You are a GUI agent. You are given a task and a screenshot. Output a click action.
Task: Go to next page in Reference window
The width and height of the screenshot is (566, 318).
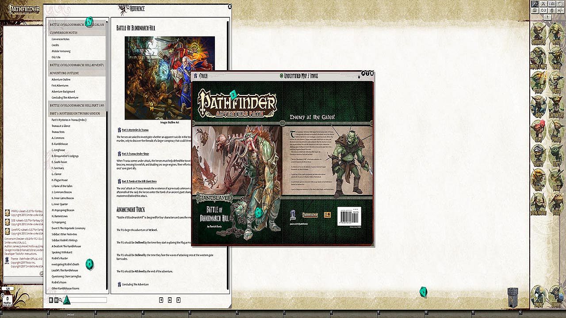click(x=178, y=300)
